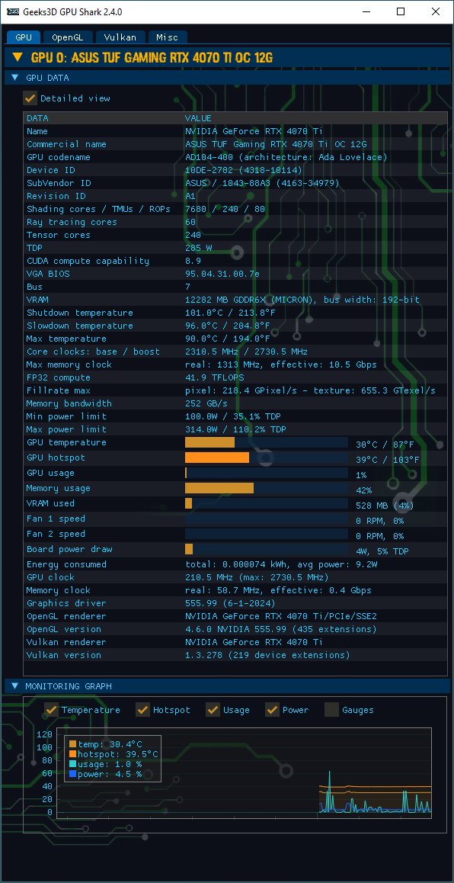The height and width of the screenshot is (883, 454).
Task: Enable the Gauges checkbox
Action: 332,710
